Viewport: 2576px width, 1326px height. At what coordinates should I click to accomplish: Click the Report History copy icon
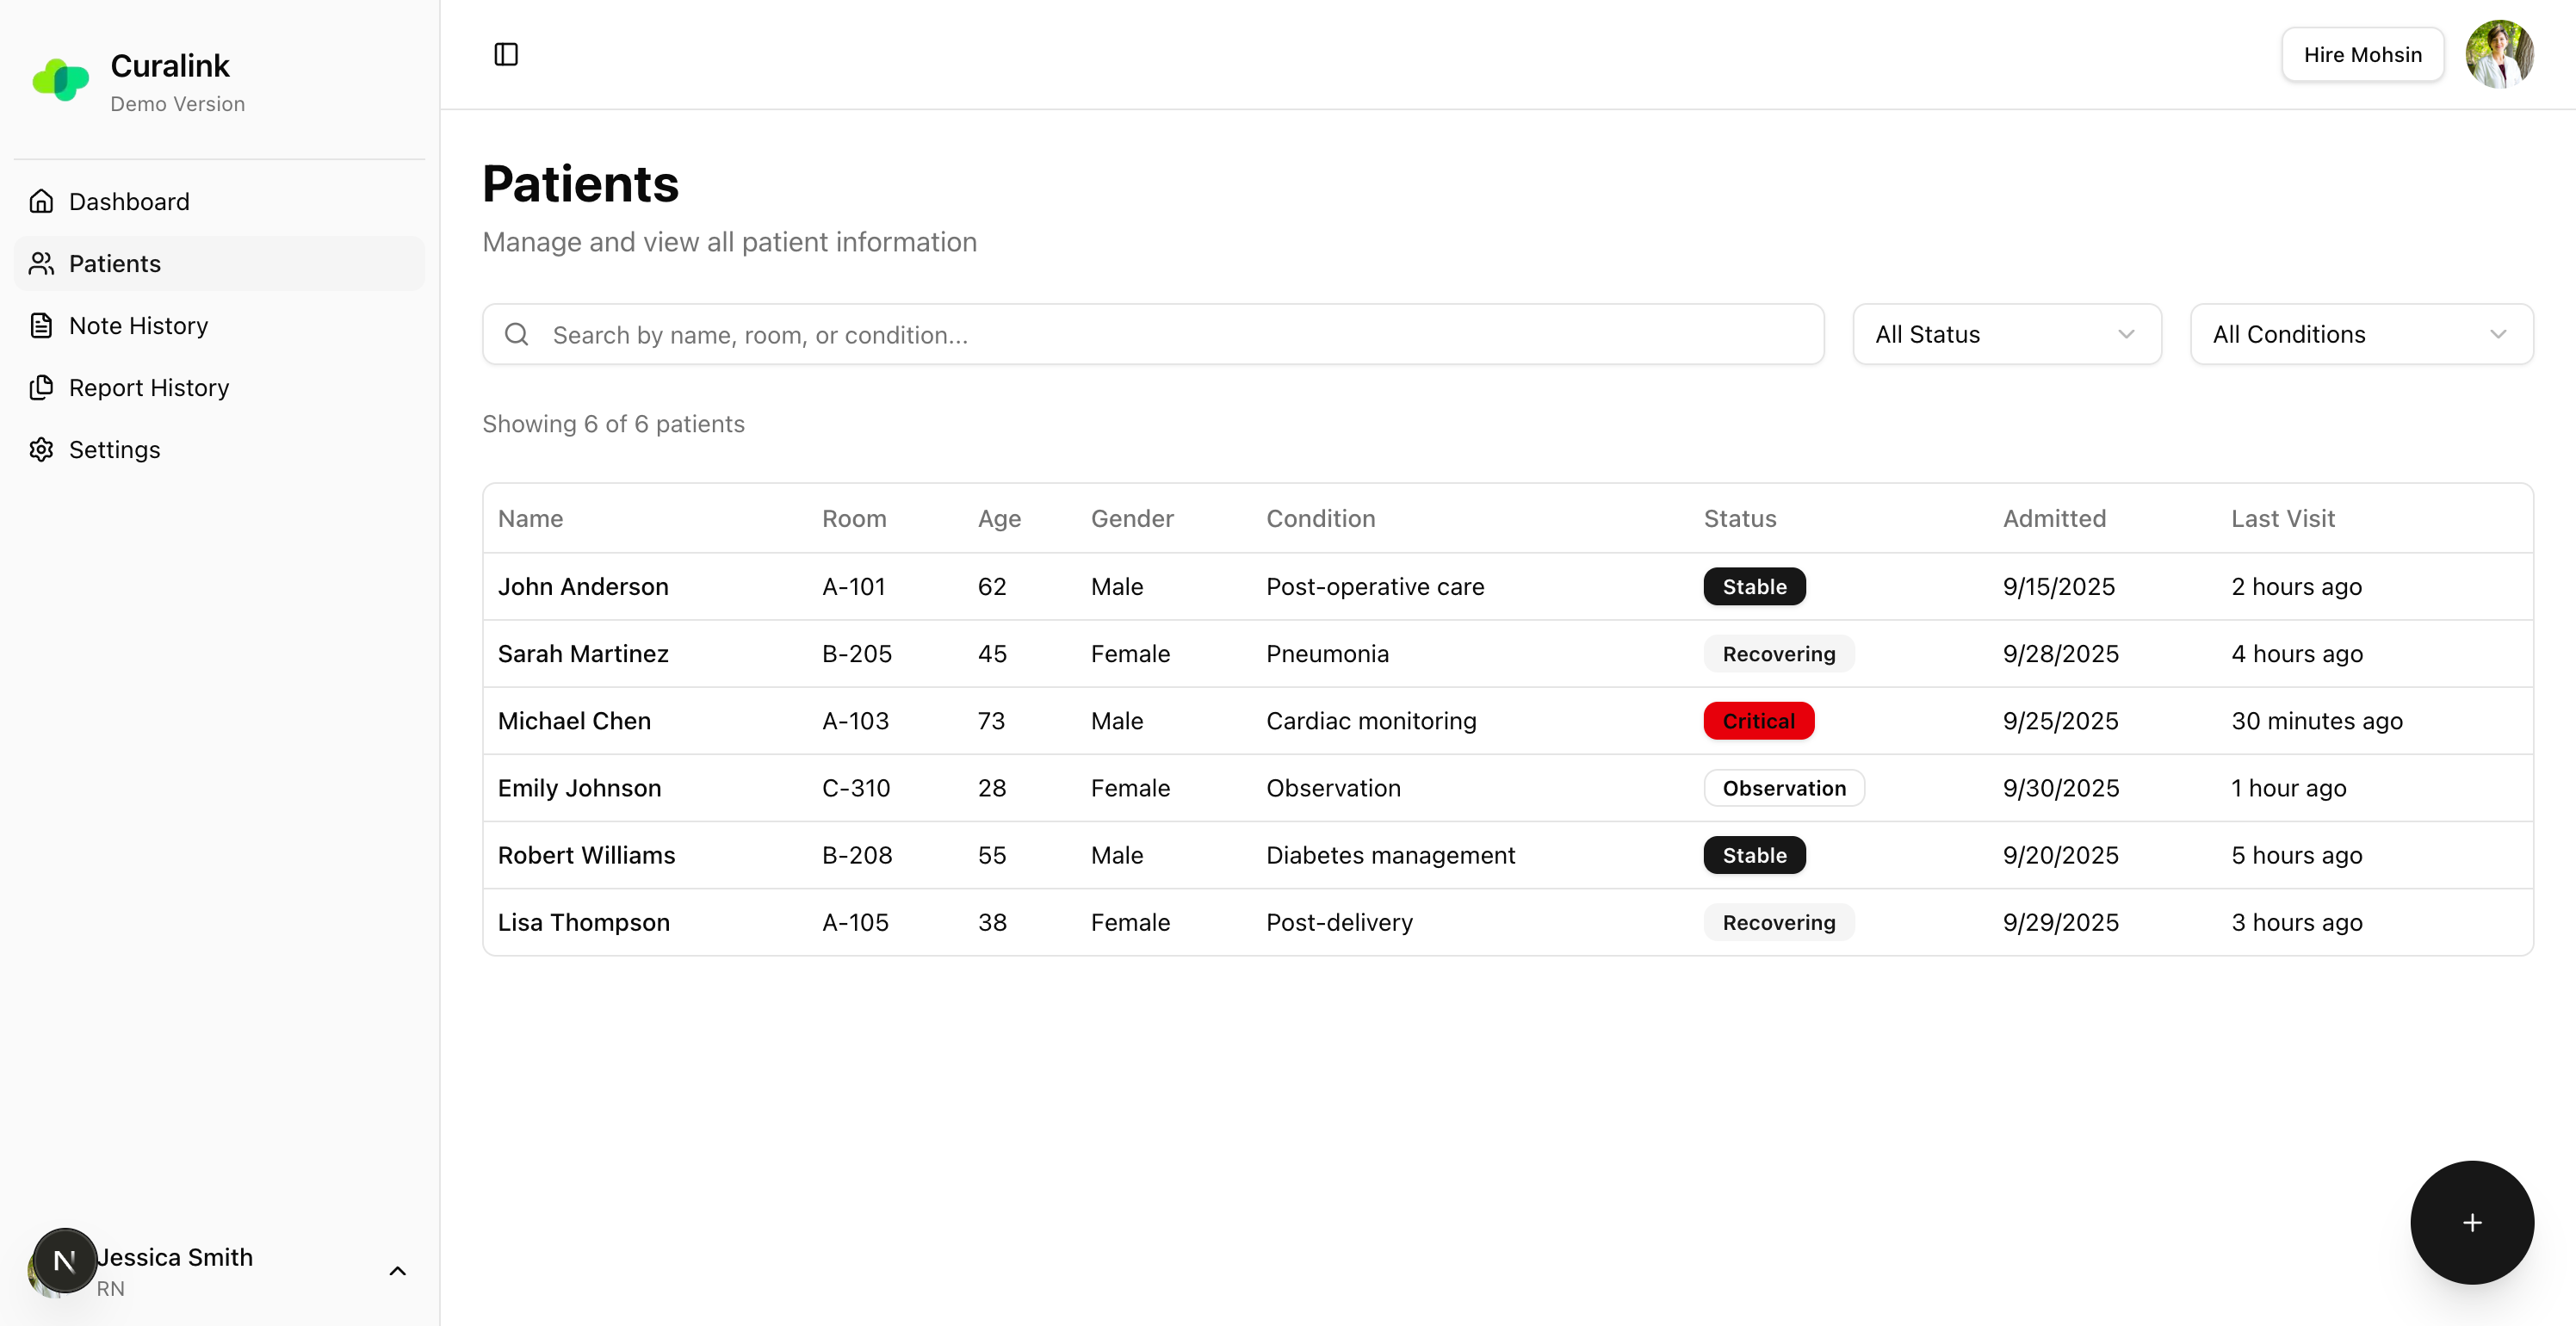pos(41,387)
